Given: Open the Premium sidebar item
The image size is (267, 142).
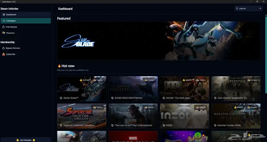Looking at the screenshot, I should [26, 33].
